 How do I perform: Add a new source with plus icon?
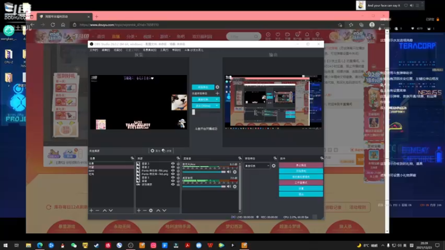(x=139, y=211)
